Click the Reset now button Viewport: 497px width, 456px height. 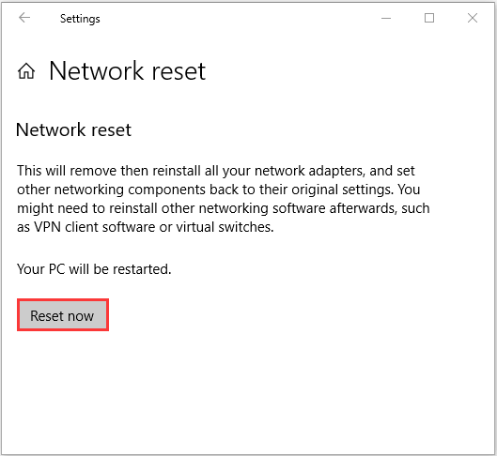[63, 315]
